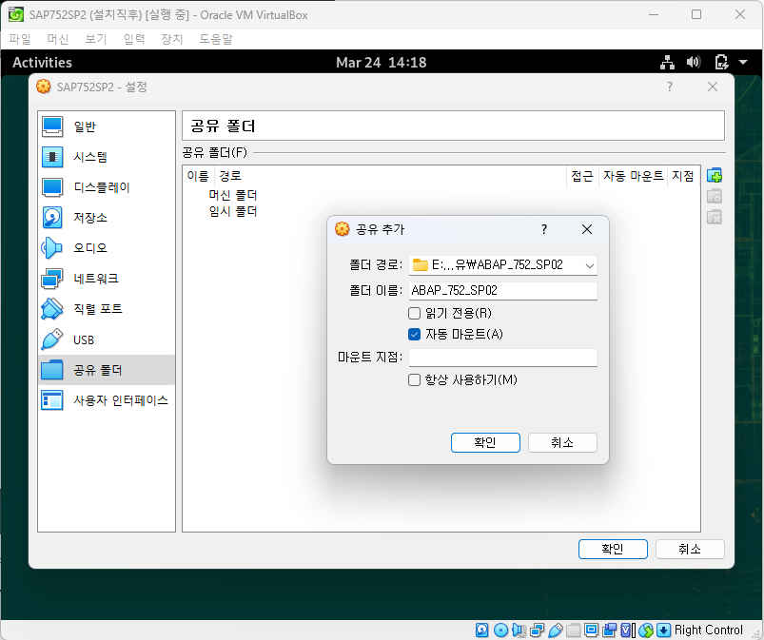Click the edit shared folder icon
This screenshot has width=764, height=640.
[x=715, y=196]
